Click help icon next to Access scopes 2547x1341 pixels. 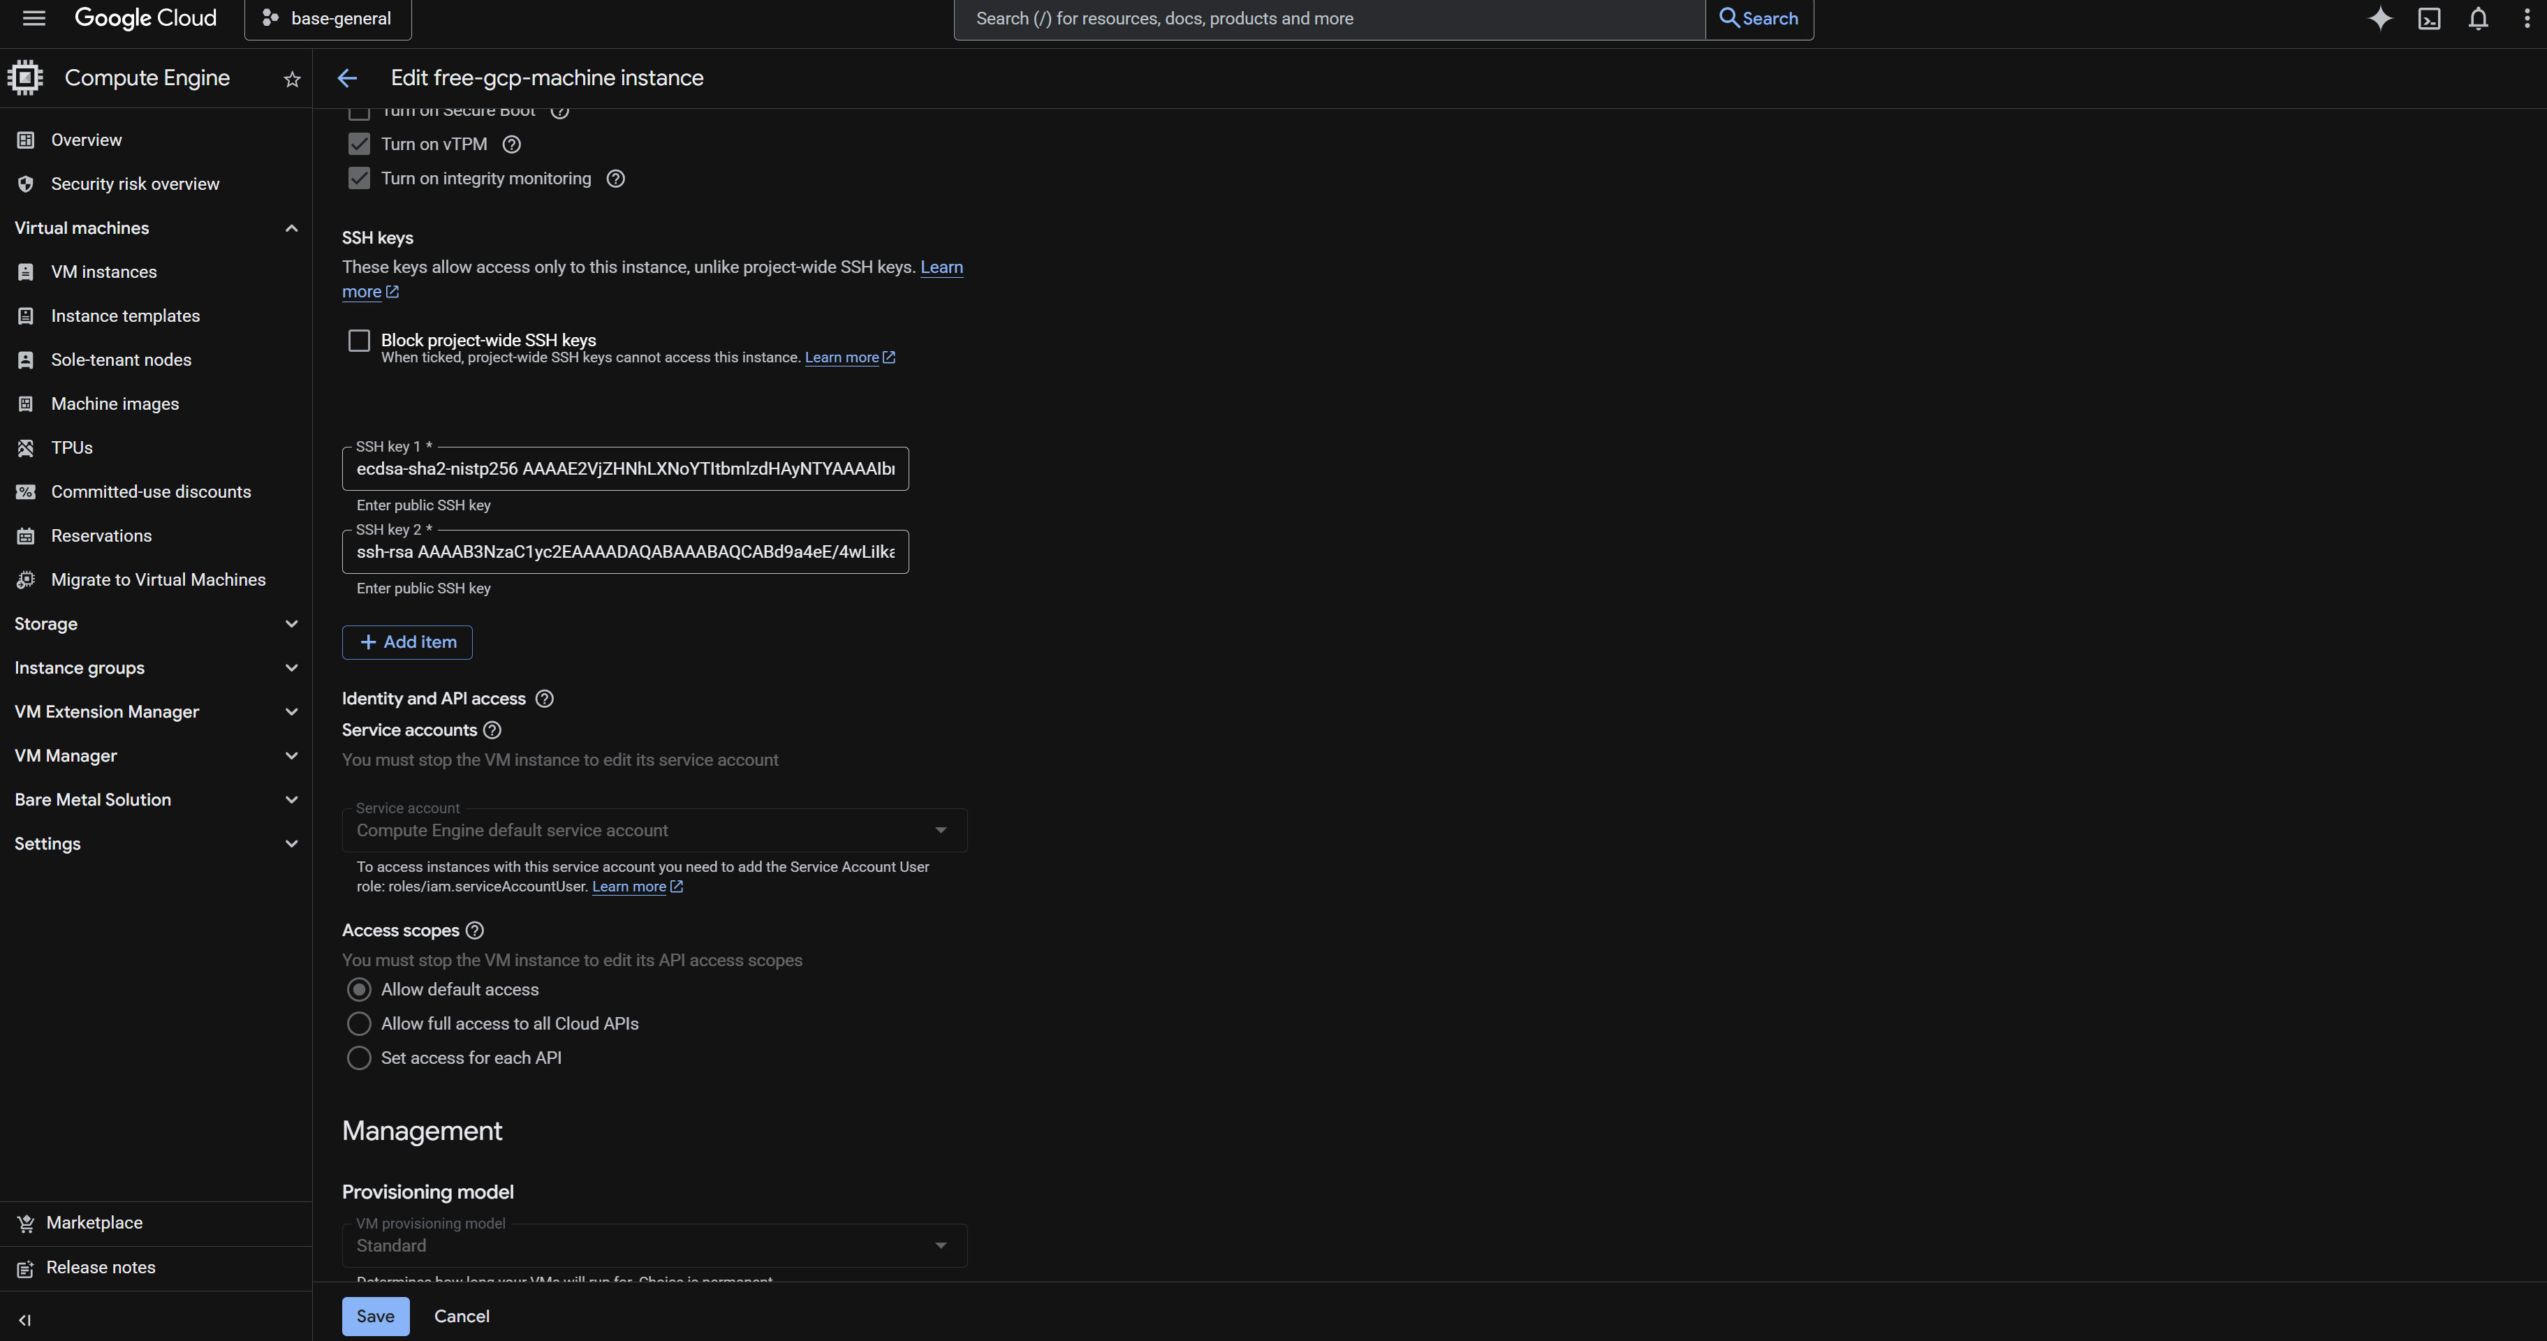(475, 930)
